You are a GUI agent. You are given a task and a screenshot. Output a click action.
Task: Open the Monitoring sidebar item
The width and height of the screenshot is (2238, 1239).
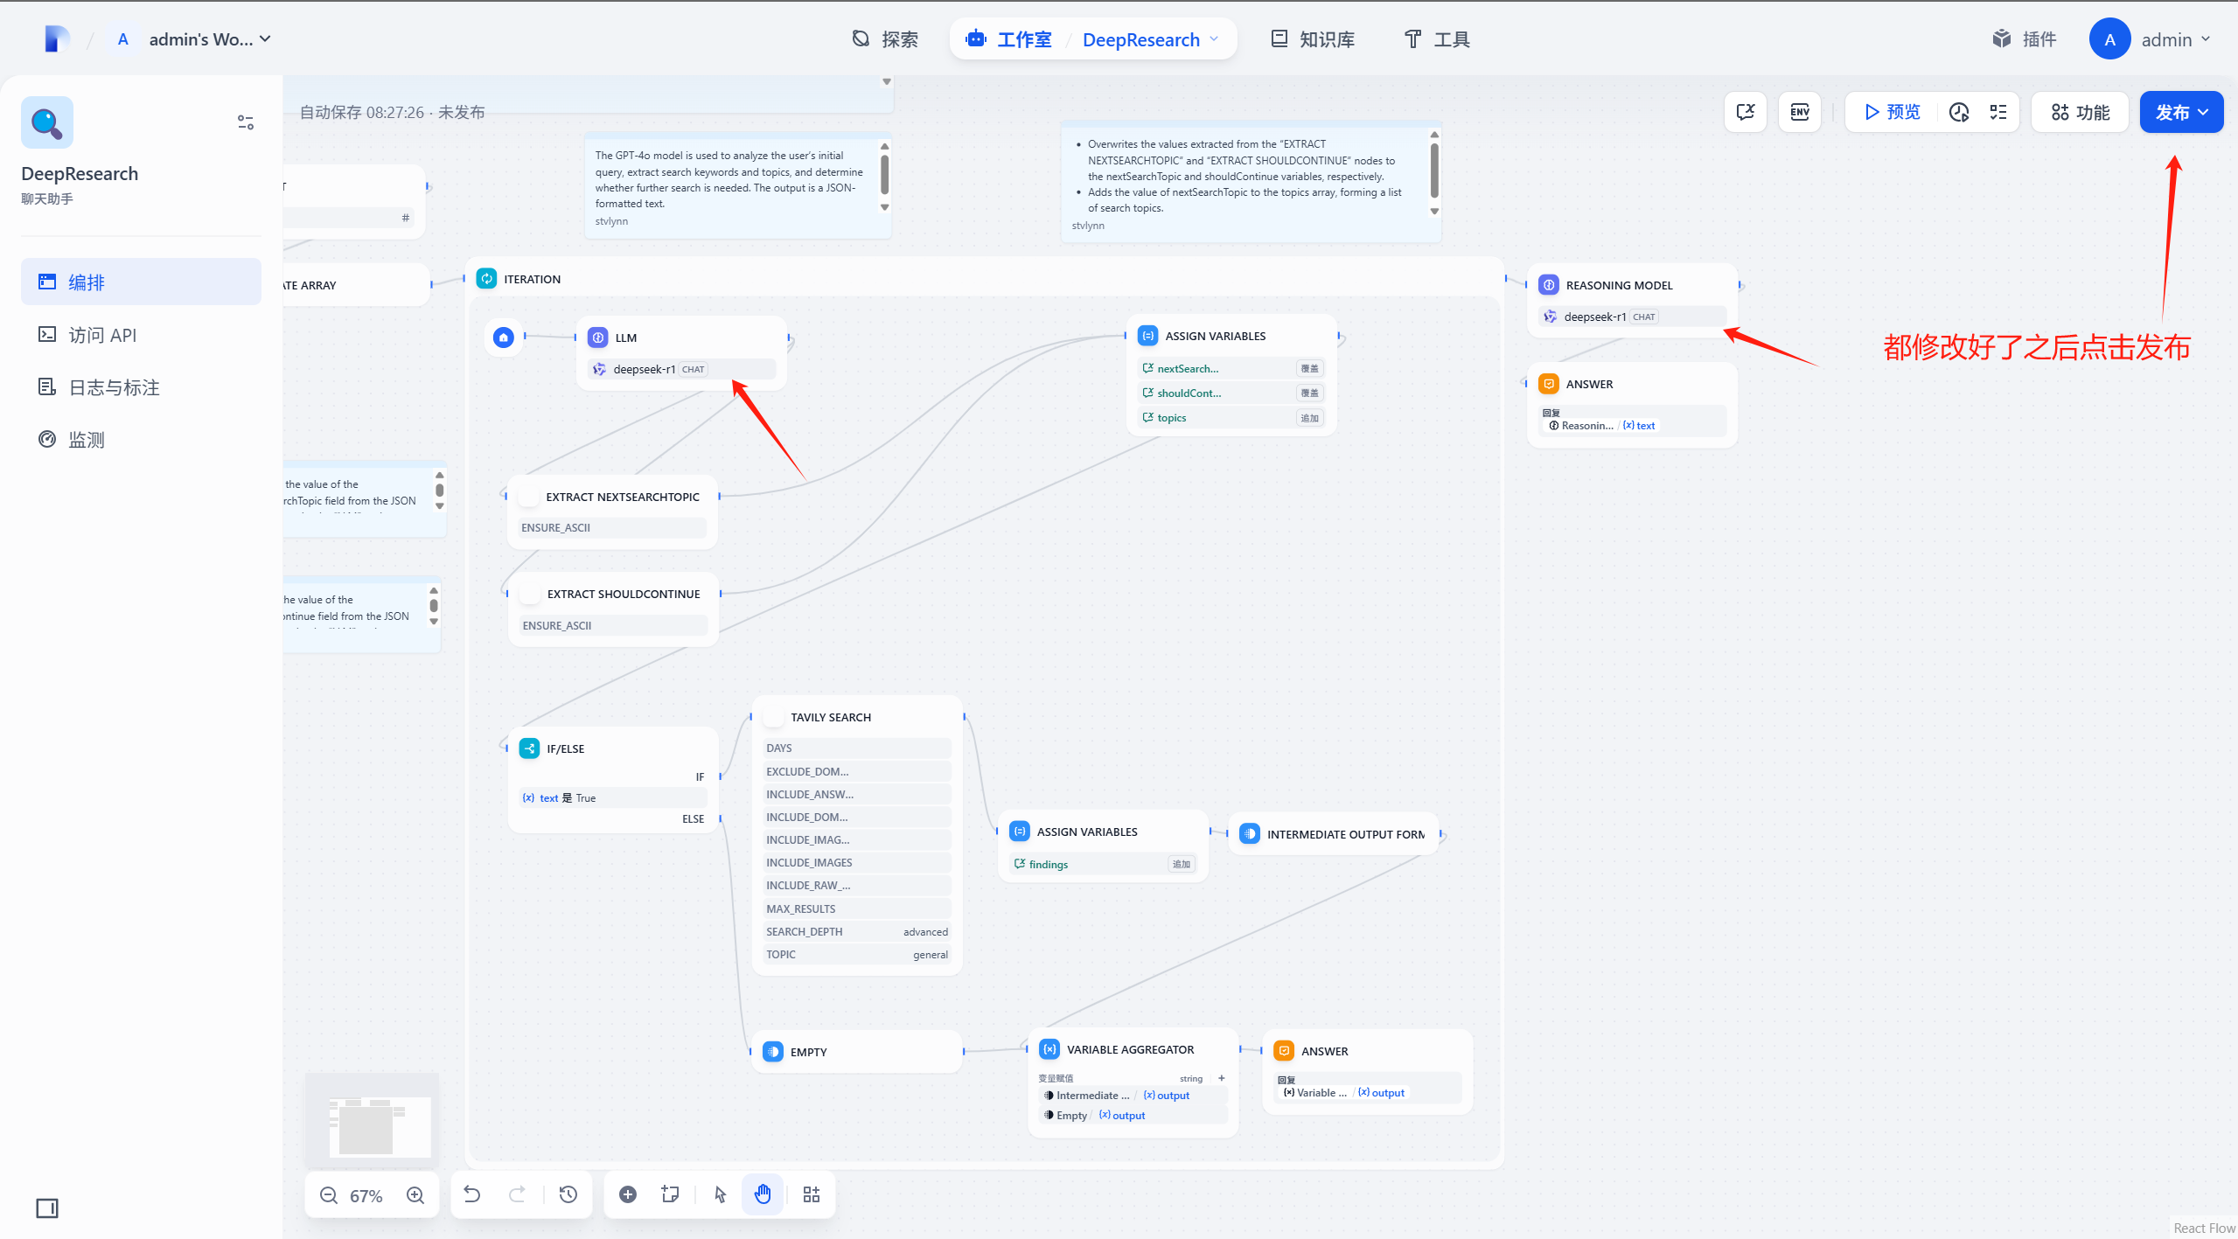(x=141, y=439)
